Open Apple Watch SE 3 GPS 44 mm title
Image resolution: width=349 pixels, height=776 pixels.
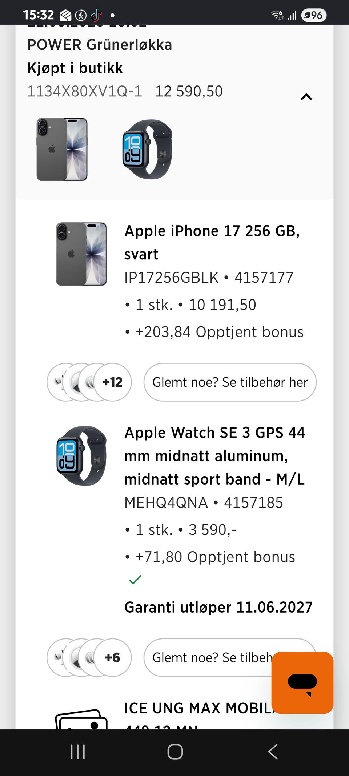pos(214,456)
